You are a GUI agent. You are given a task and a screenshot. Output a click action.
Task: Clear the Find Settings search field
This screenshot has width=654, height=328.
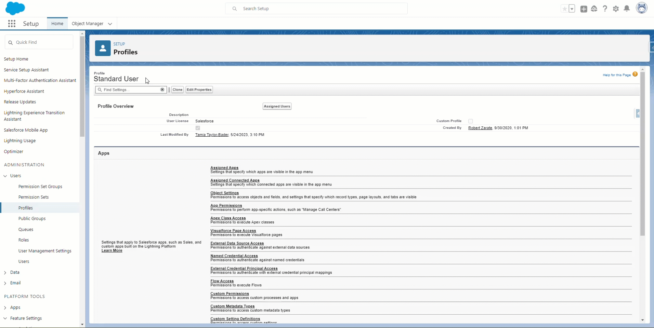coord(162,90)
